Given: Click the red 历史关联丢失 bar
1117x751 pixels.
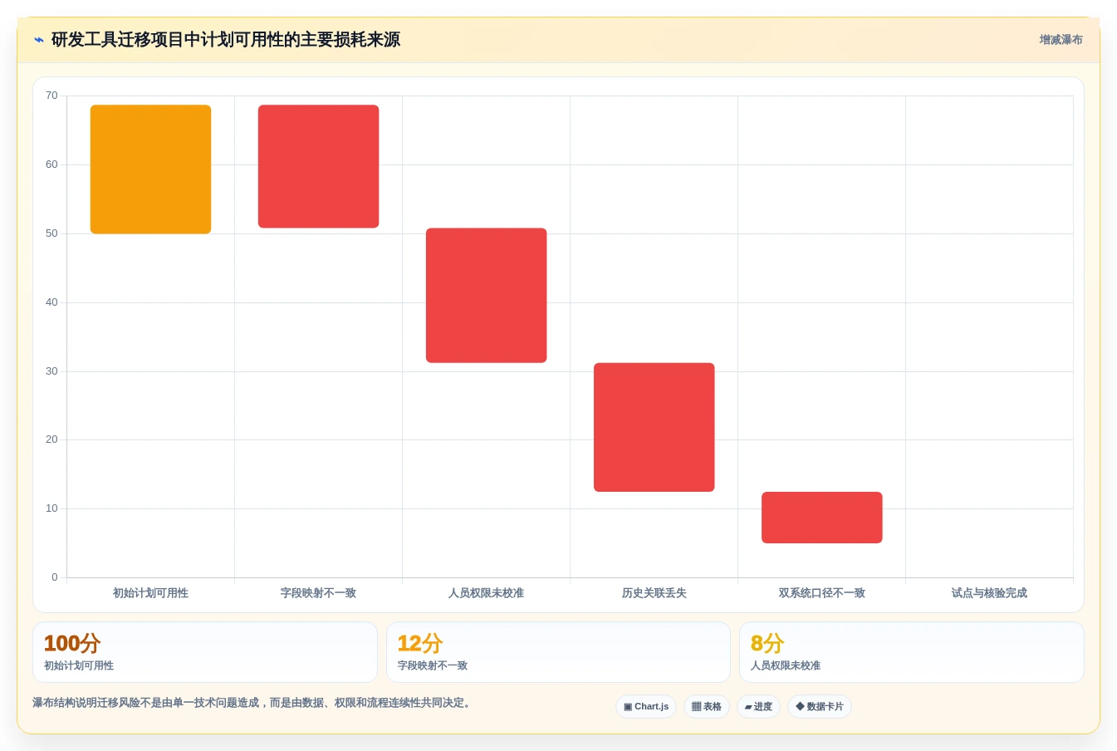Looking at the screenshot, I should (654, 427).
